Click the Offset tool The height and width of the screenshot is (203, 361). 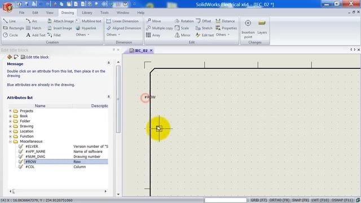[x=204, y=21]
